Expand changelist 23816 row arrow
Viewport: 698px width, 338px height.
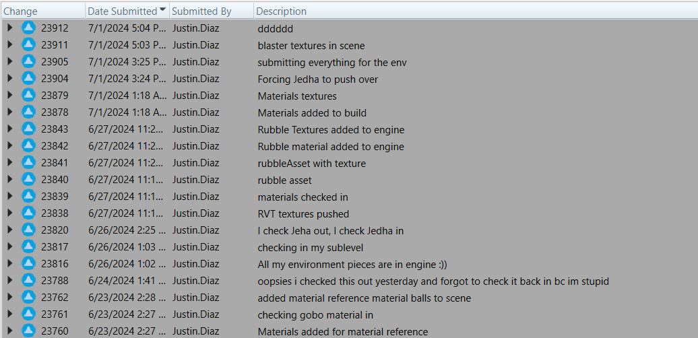point(10,264)
